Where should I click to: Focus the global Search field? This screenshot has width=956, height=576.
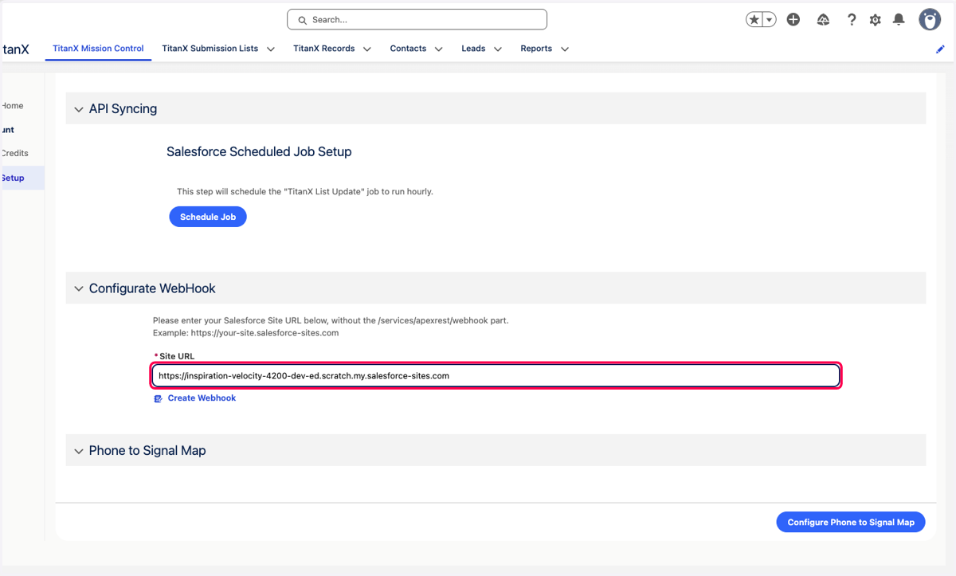coord(417,19)
